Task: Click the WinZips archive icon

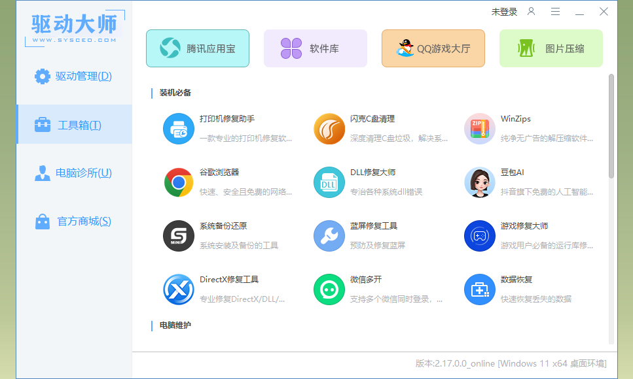Action: [479, 129]
